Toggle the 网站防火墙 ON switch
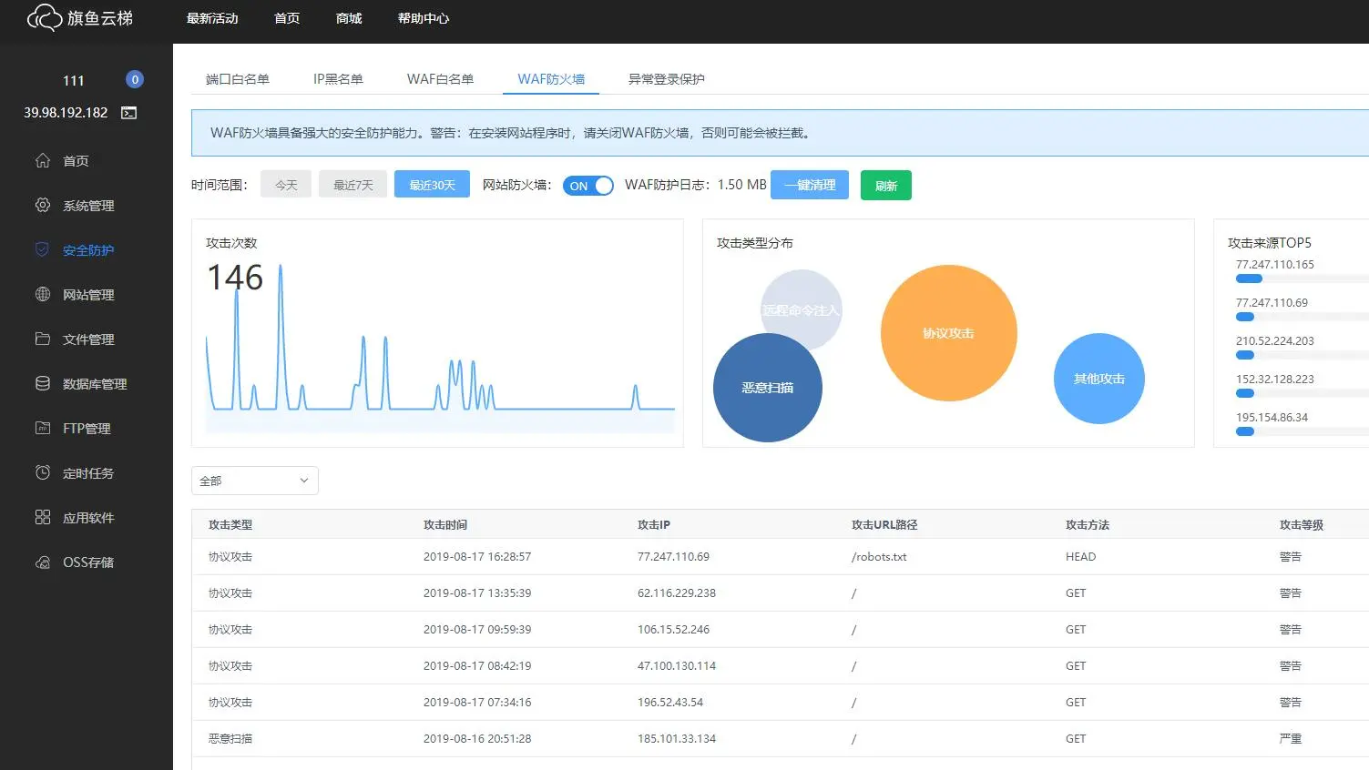Screen dimensions: 1369x770 coord(588,186)
